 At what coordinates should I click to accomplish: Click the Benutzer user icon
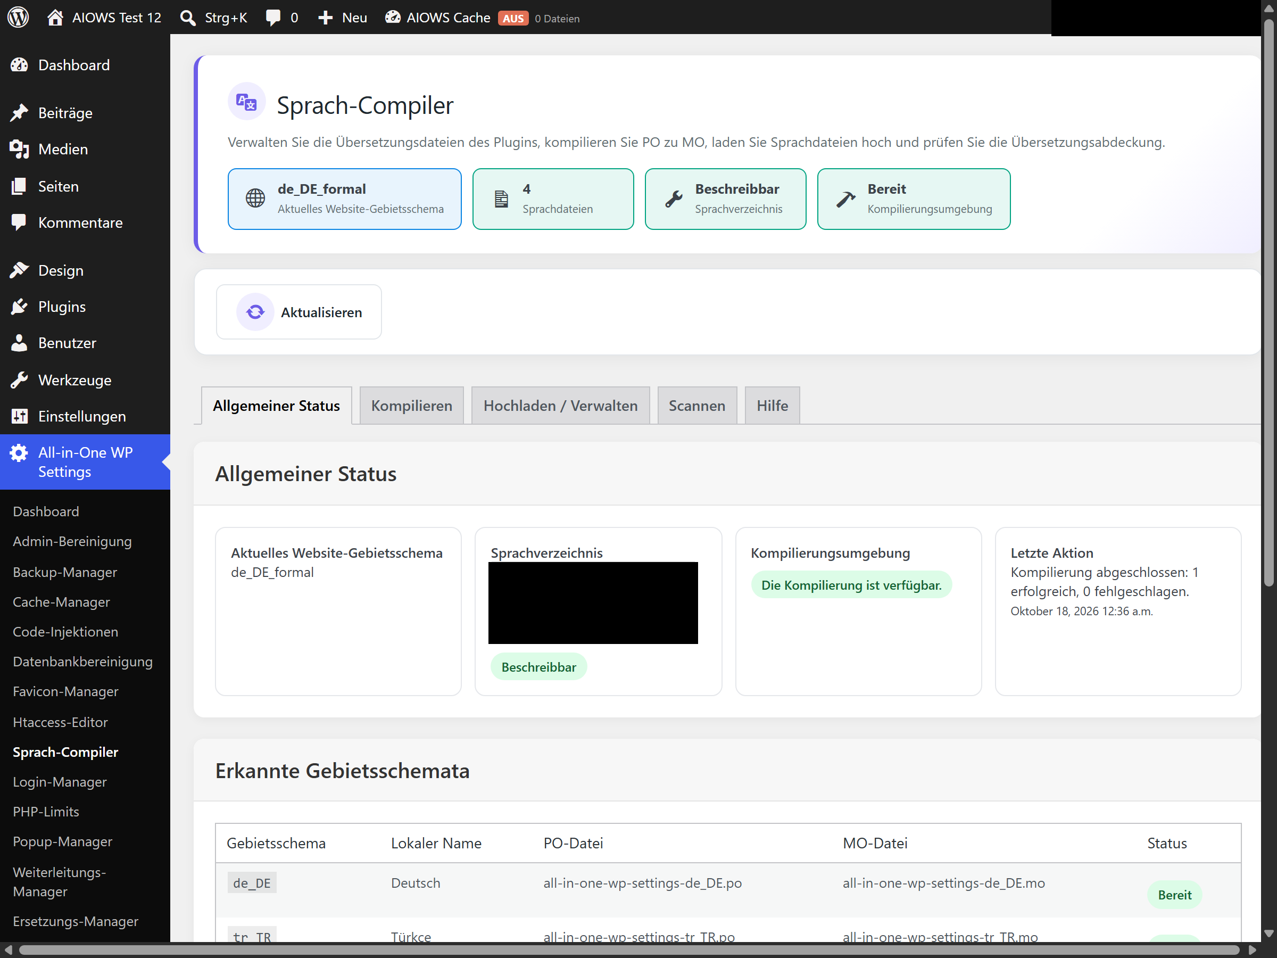point(19,343)
